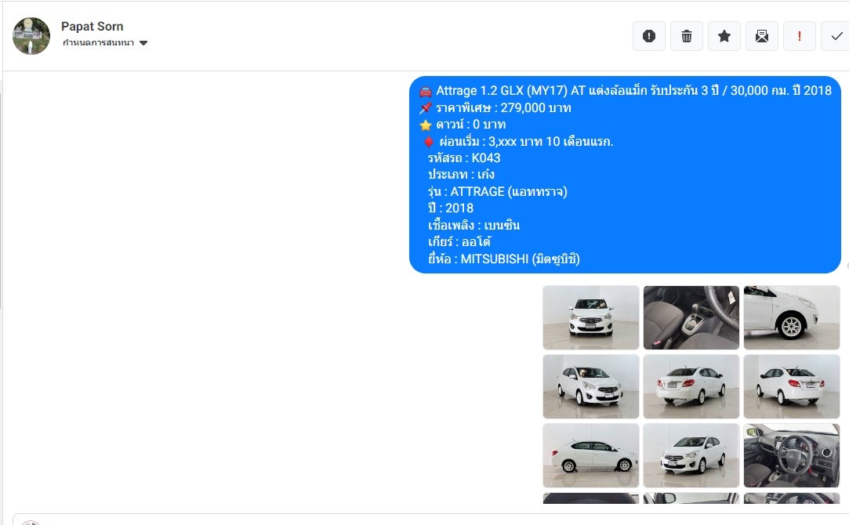849x525 pixels.
Task: Mark conversation as unread with envelope icon
Action: pyautogui.click(x=762, y=36)
